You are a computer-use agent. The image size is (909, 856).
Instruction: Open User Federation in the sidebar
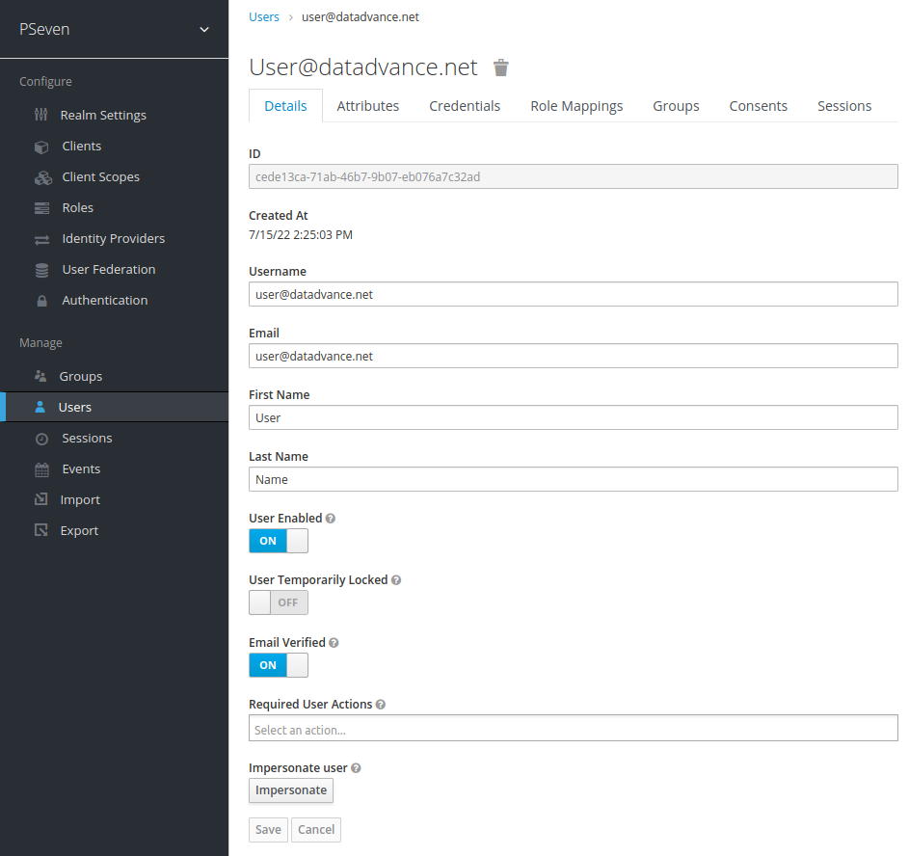(109, 270)
